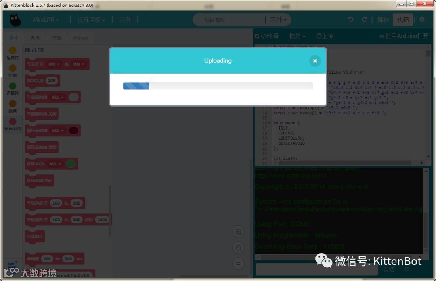This screenshot has height=281, width=436.
Task: Select the Python tab
Action: [81, 38]
